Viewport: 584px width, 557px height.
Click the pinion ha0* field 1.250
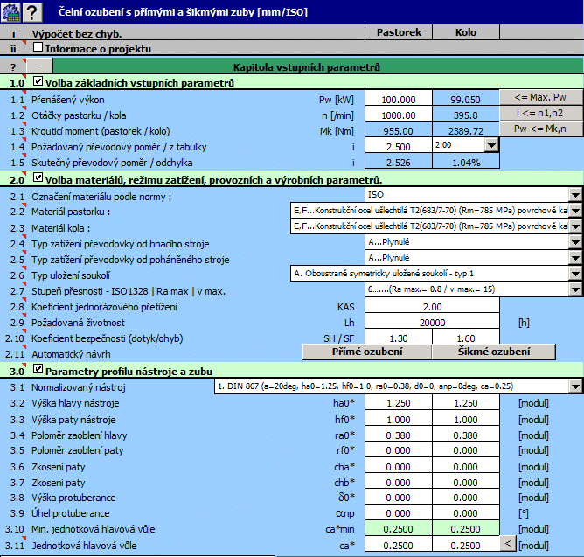398,403
